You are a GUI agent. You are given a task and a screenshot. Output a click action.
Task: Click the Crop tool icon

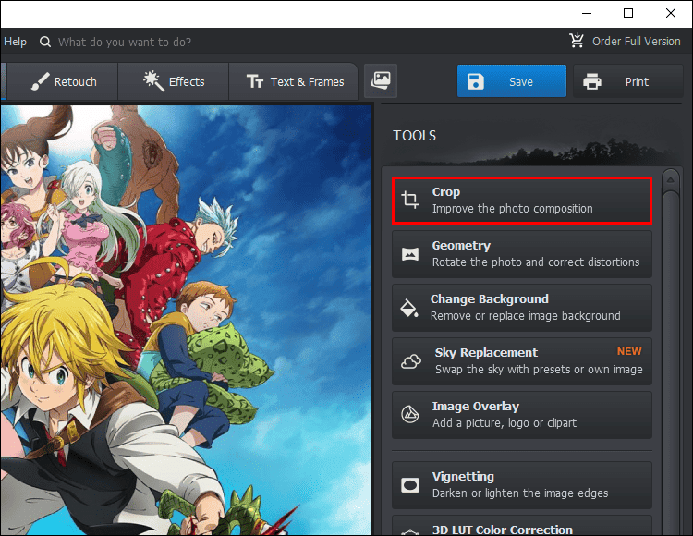pyautogui.click(x=409, y=200)
